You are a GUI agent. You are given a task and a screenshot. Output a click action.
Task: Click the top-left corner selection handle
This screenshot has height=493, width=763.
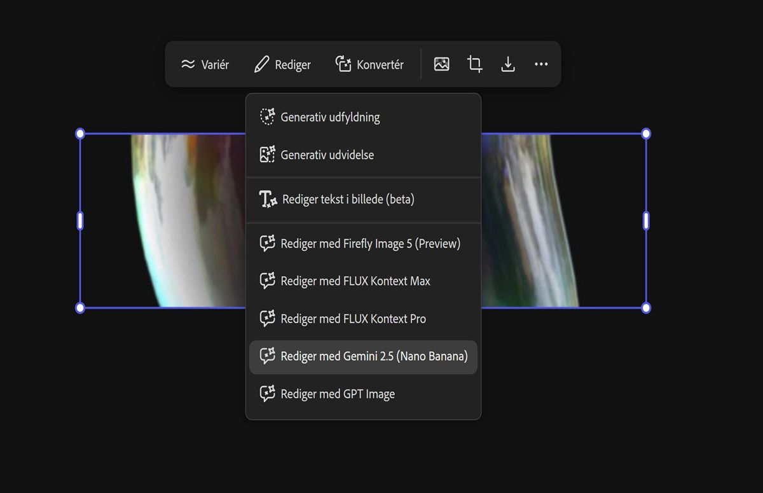(80, 134)
